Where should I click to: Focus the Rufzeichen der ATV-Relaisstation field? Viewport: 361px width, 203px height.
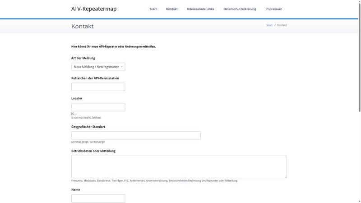point(98,87)
